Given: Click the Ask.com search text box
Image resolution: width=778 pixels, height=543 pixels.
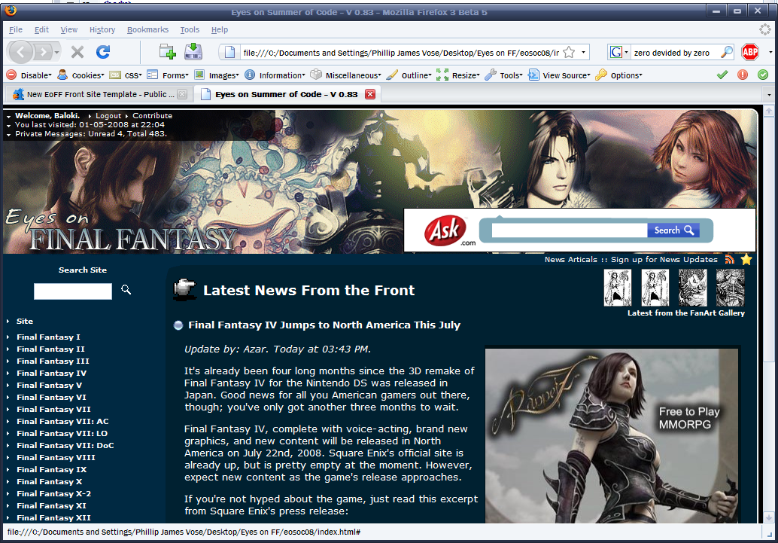Looking at the screenshot, I should [x=569, y=230].
